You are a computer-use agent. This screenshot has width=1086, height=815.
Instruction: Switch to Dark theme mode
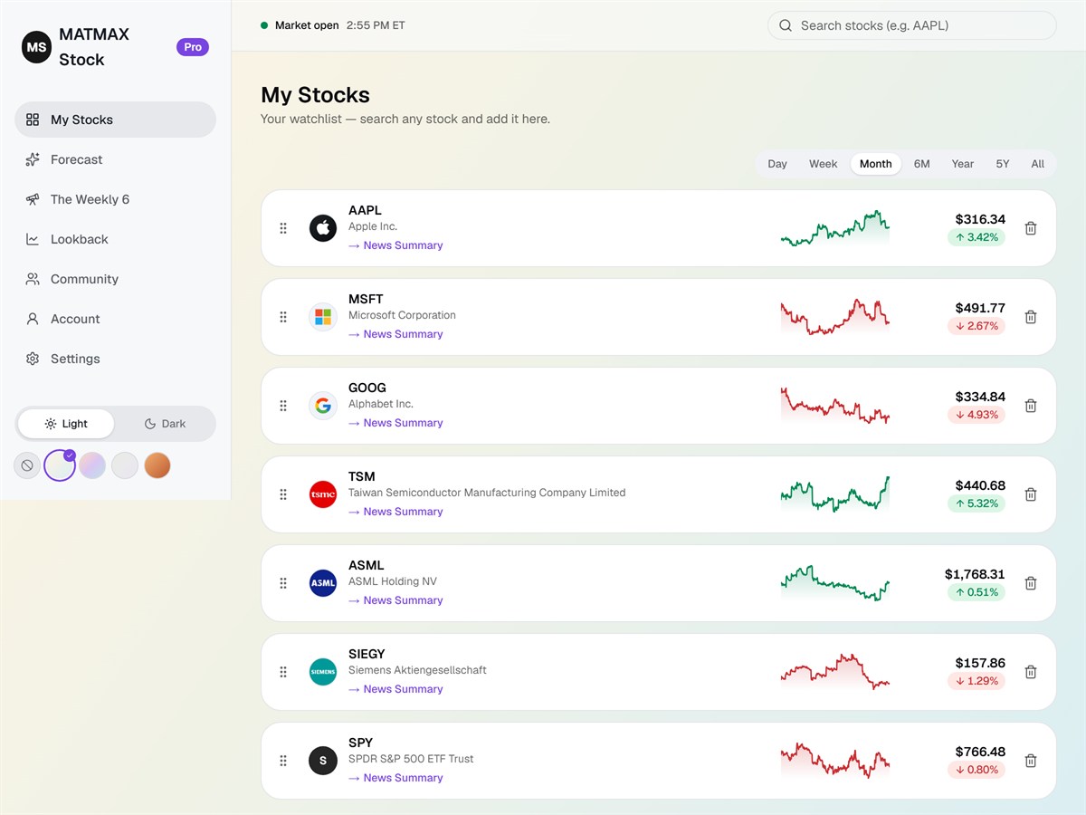[x=165, y=424]
